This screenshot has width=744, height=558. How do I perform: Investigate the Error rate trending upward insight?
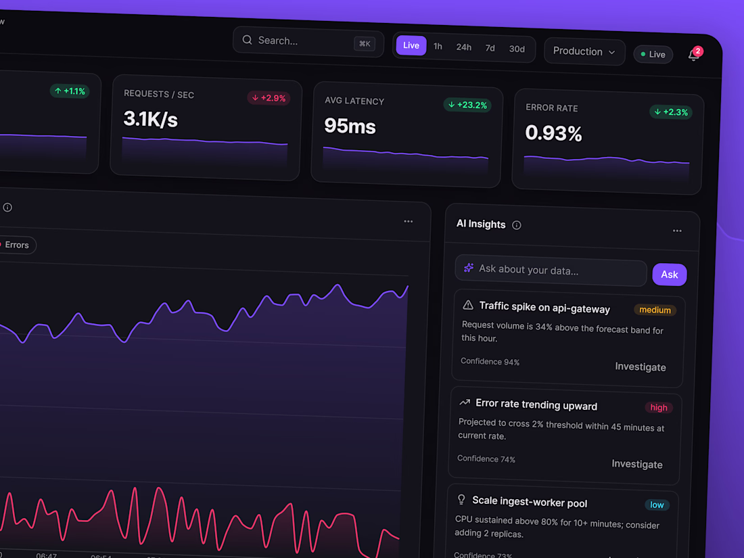click(636, 464)
